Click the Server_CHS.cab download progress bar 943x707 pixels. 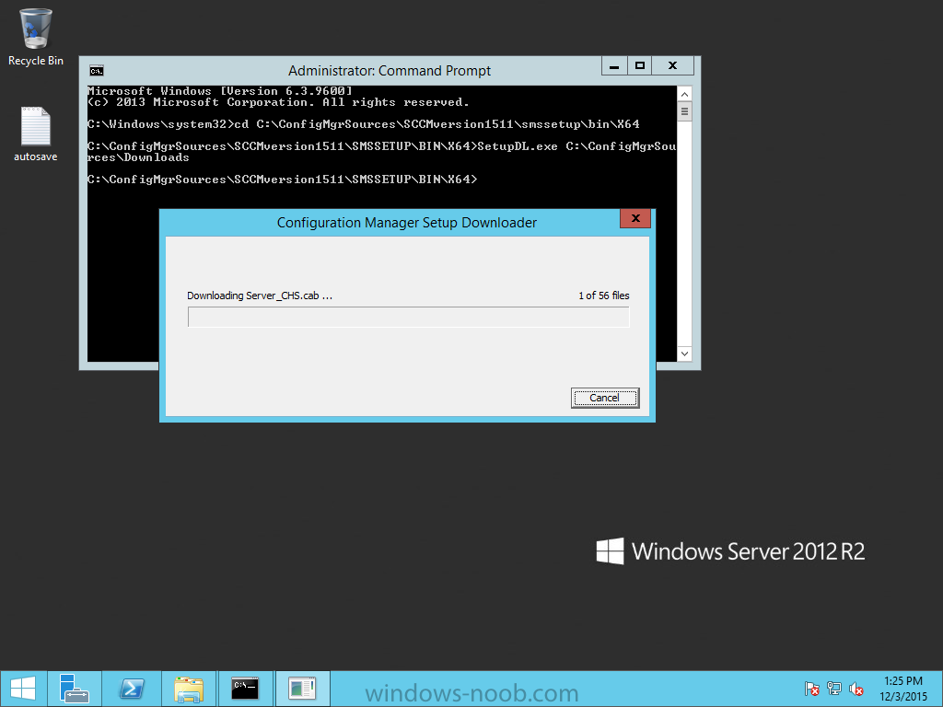point(408,317)
